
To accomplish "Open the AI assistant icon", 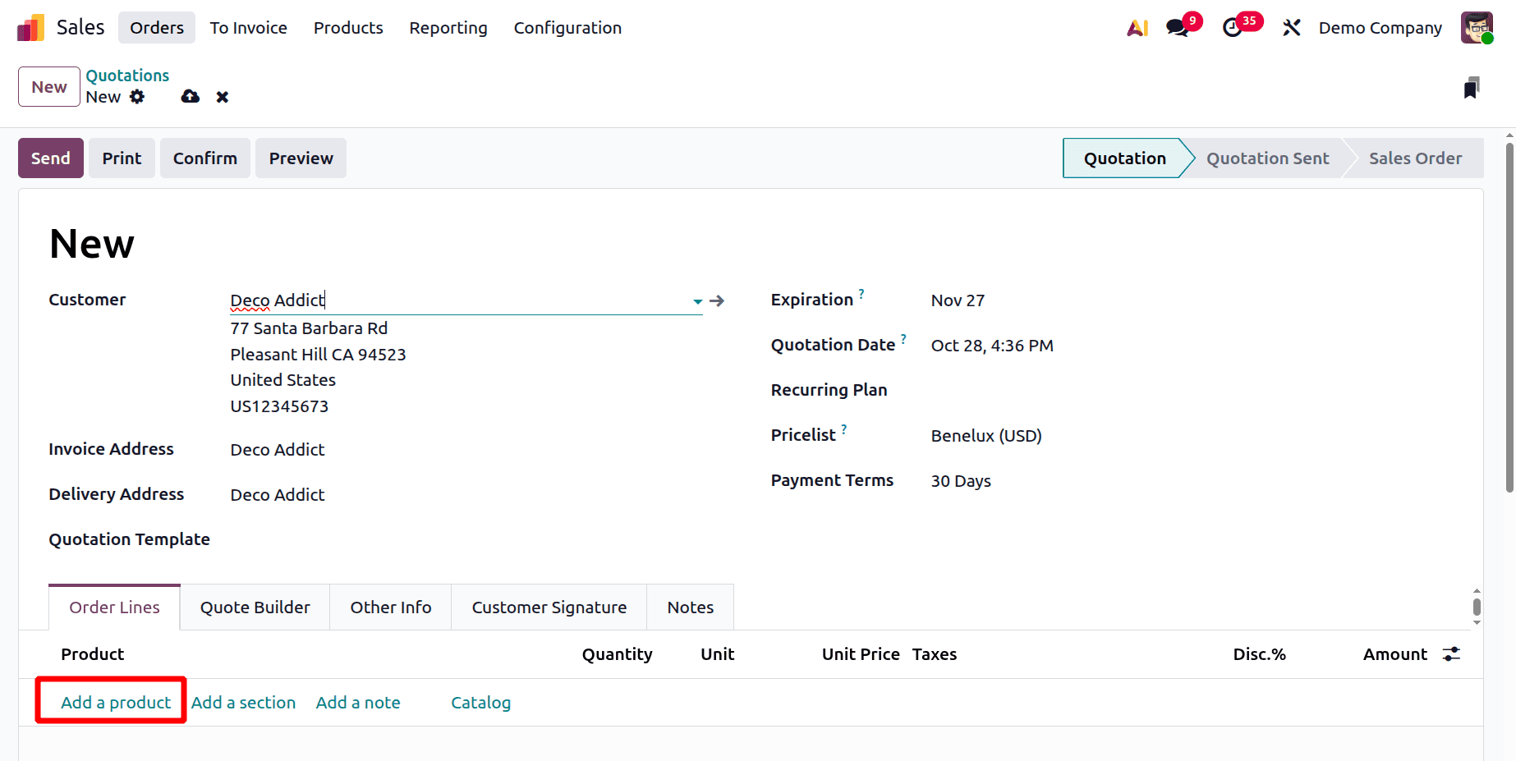I will [x=1137, y=27].
